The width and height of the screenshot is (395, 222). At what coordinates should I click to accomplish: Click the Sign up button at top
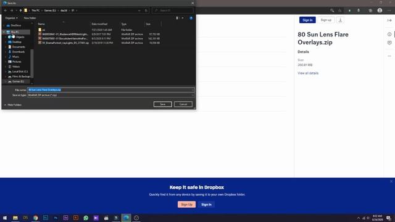click(326, 20)
